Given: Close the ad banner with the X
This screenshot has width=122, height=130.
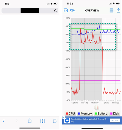Looking at the screenshot, I should (63, 118).
